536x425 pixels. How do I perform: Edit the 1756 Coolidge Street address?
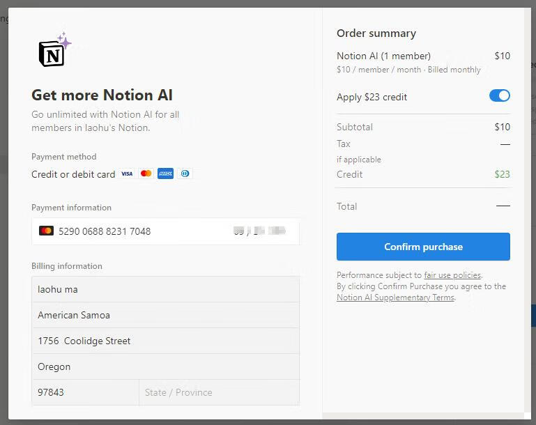(165, 341)
